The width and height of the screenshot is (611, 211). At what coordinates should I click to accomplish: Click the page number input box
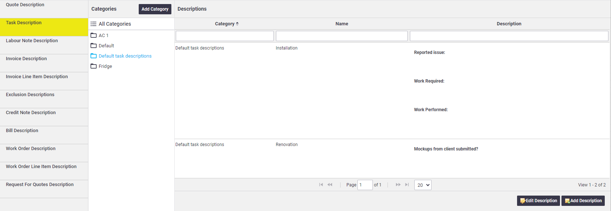click(365, 185)
